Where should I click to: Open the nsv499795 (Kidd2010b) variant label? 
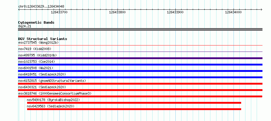(37, 55)
